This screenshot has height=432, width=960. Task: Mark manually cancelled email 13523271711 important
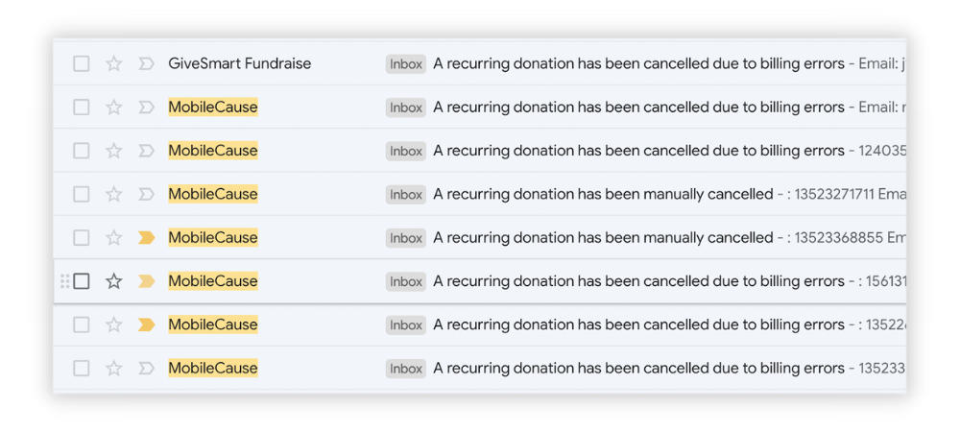(146, 195)
